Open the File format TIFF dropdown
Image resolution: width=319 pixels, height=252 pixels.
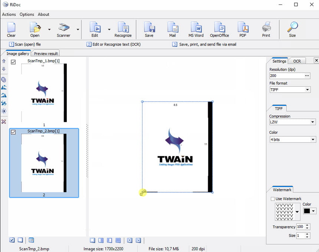[x=308, y=90]
